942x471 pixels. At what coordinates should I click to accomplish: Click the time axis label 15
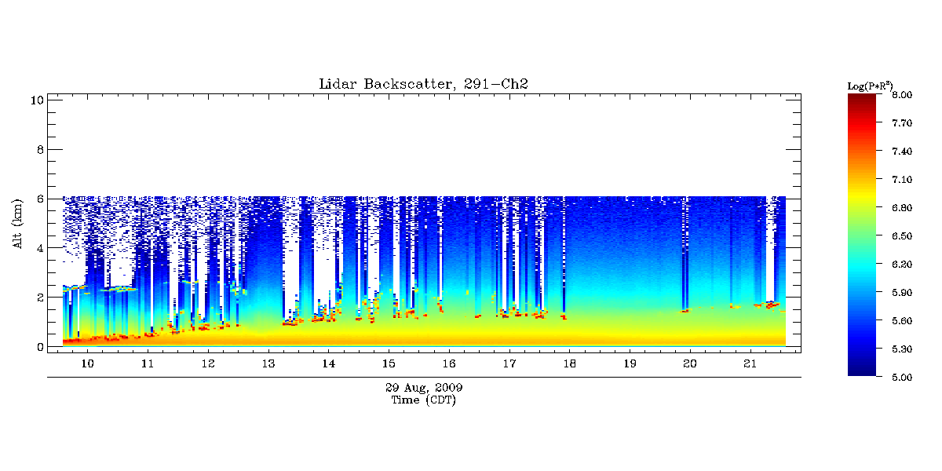coord(389,364)
